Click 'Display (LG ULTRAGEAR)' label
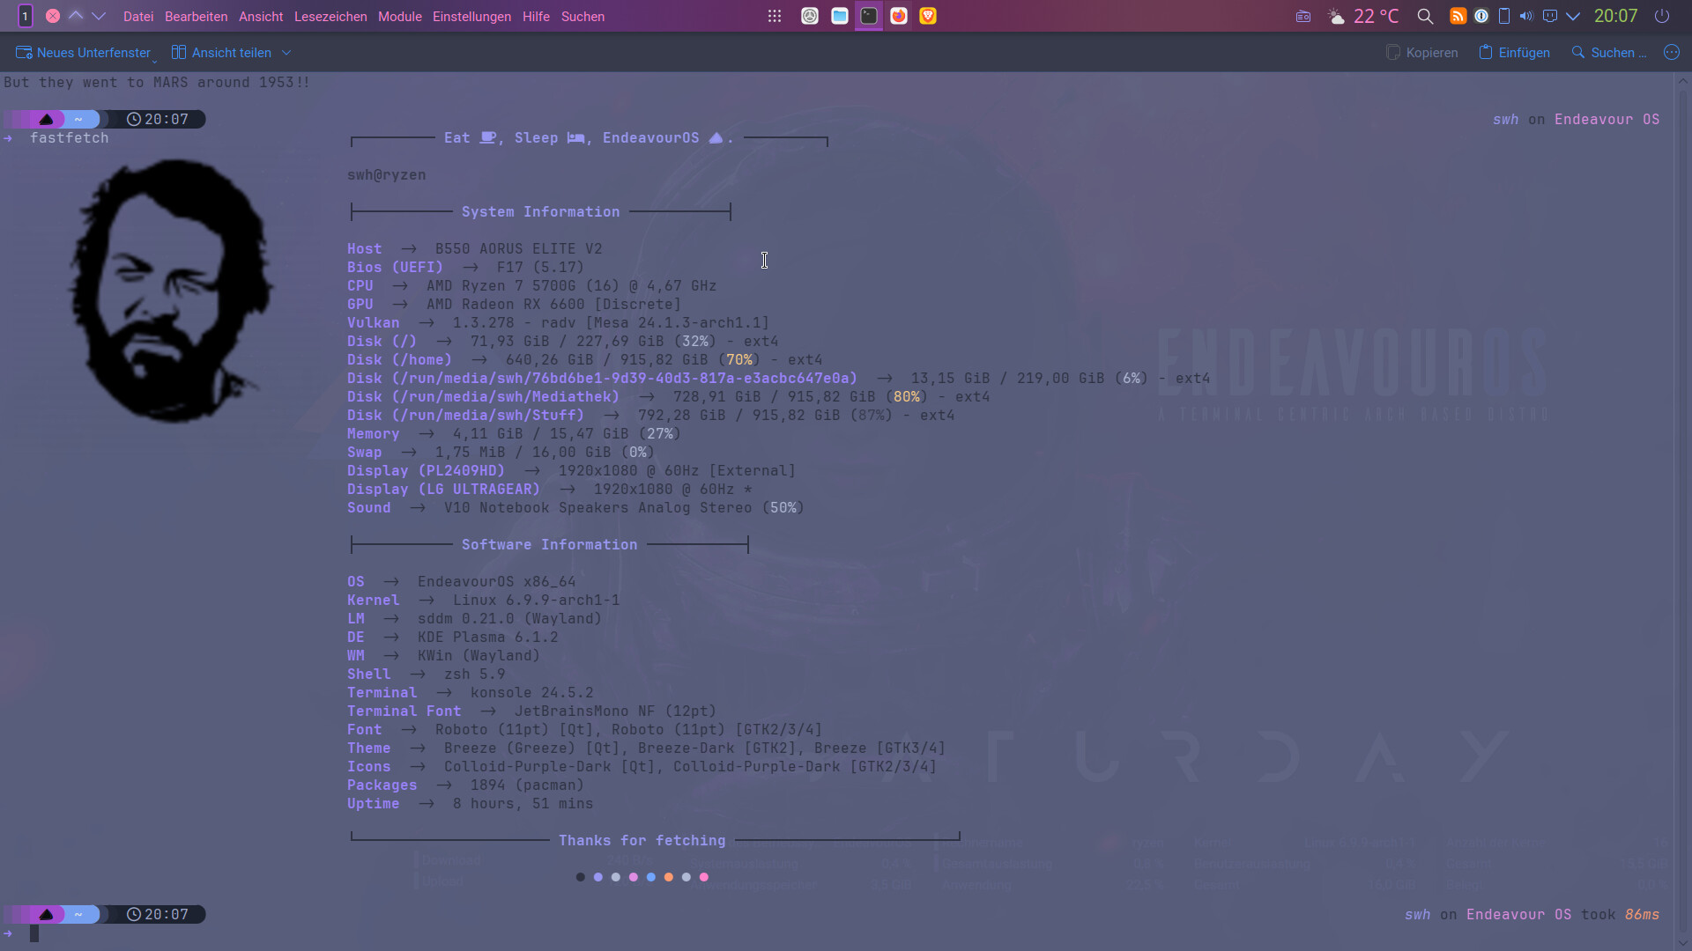This screenshot has height=951, width=1692. (443, 489)
